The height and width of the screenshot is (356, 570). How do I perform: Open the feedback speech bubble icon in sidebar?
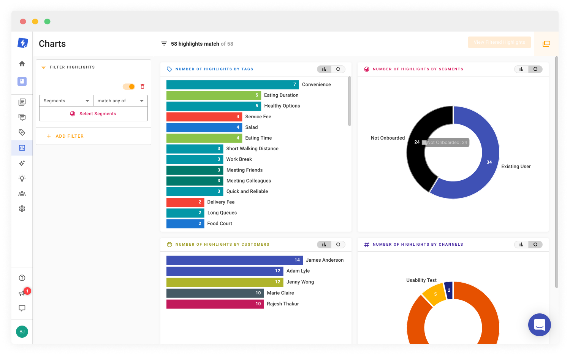(x=22, y=308)
